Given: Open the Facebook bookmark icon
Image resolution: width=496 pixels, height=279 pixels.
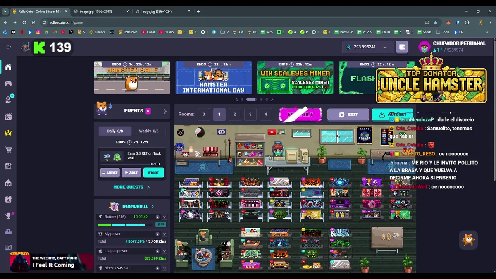Looking at the screenshot, I should (30, 32).
